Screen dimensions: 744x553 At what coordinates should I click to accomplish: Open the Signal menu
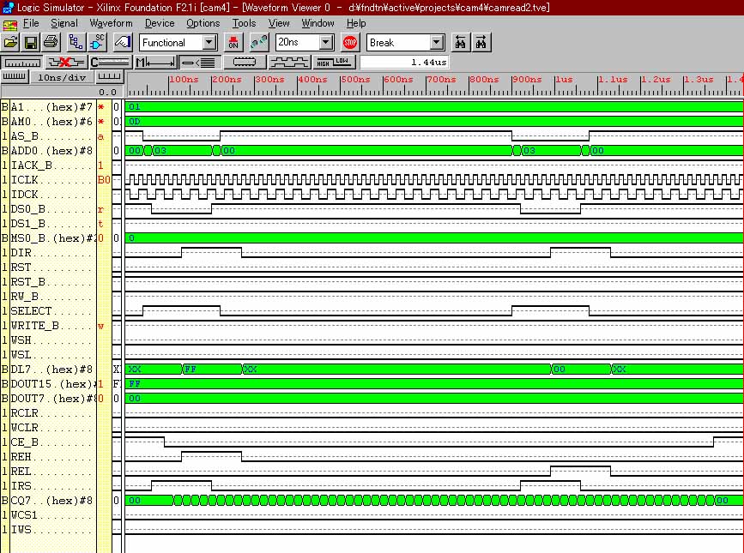pyautogui.click(x=64, y=23)
